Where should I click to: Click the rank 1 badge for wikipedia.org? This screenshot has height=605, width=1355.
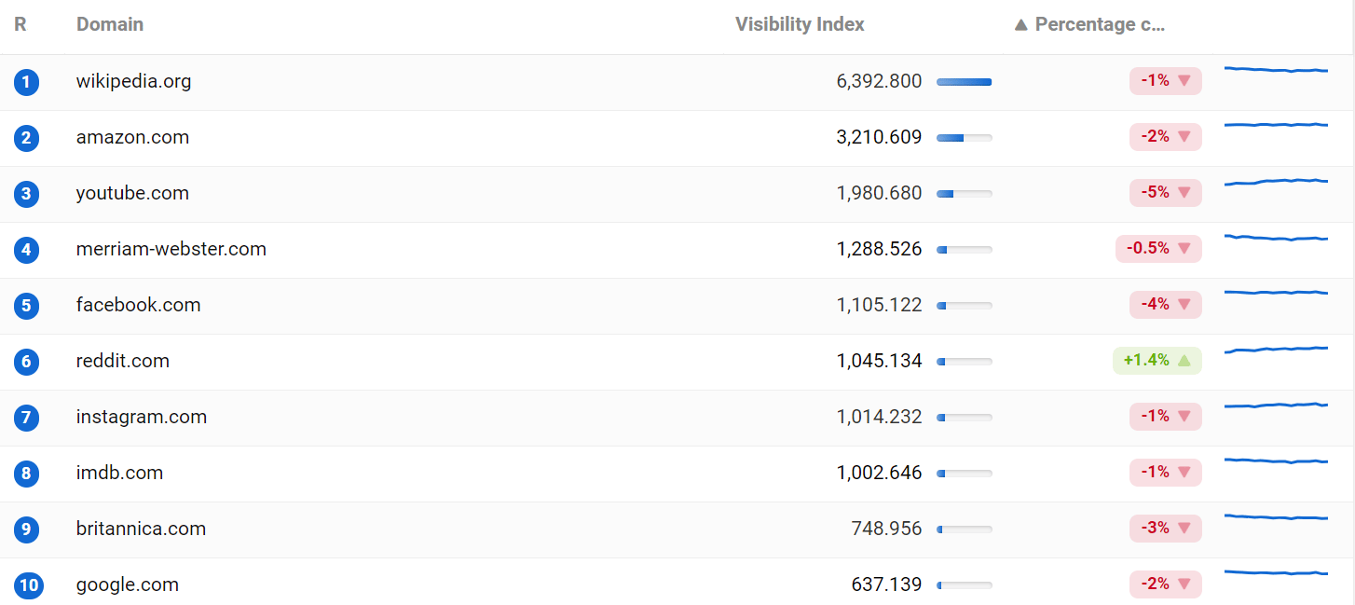click(x=26, y=82)
